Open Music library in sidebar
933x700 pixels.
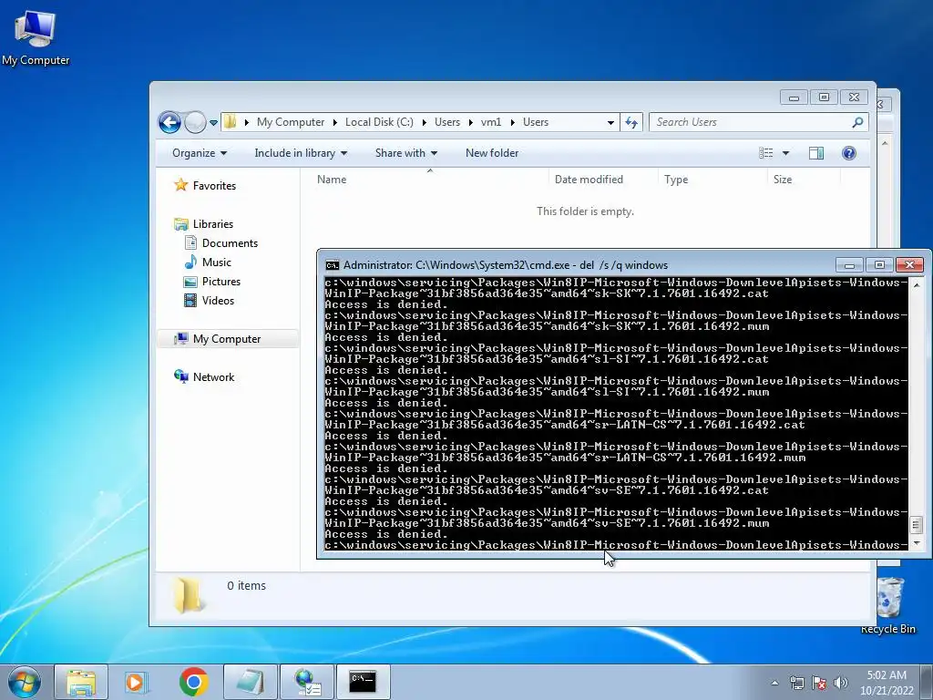[216, 262]
